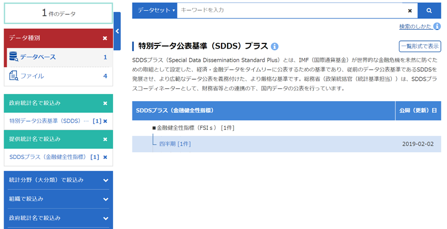Click info icon next to SDDSプラス heading
This screenshot has width=447, height=229.
pos(275,47)
